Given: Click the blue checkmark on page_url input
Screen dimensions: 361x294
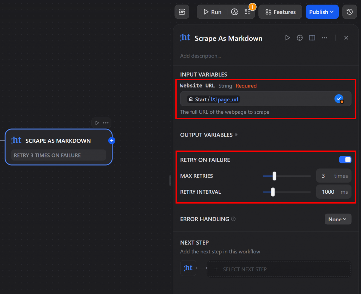Looking at the screenshot, I should (x=339, y=99).
